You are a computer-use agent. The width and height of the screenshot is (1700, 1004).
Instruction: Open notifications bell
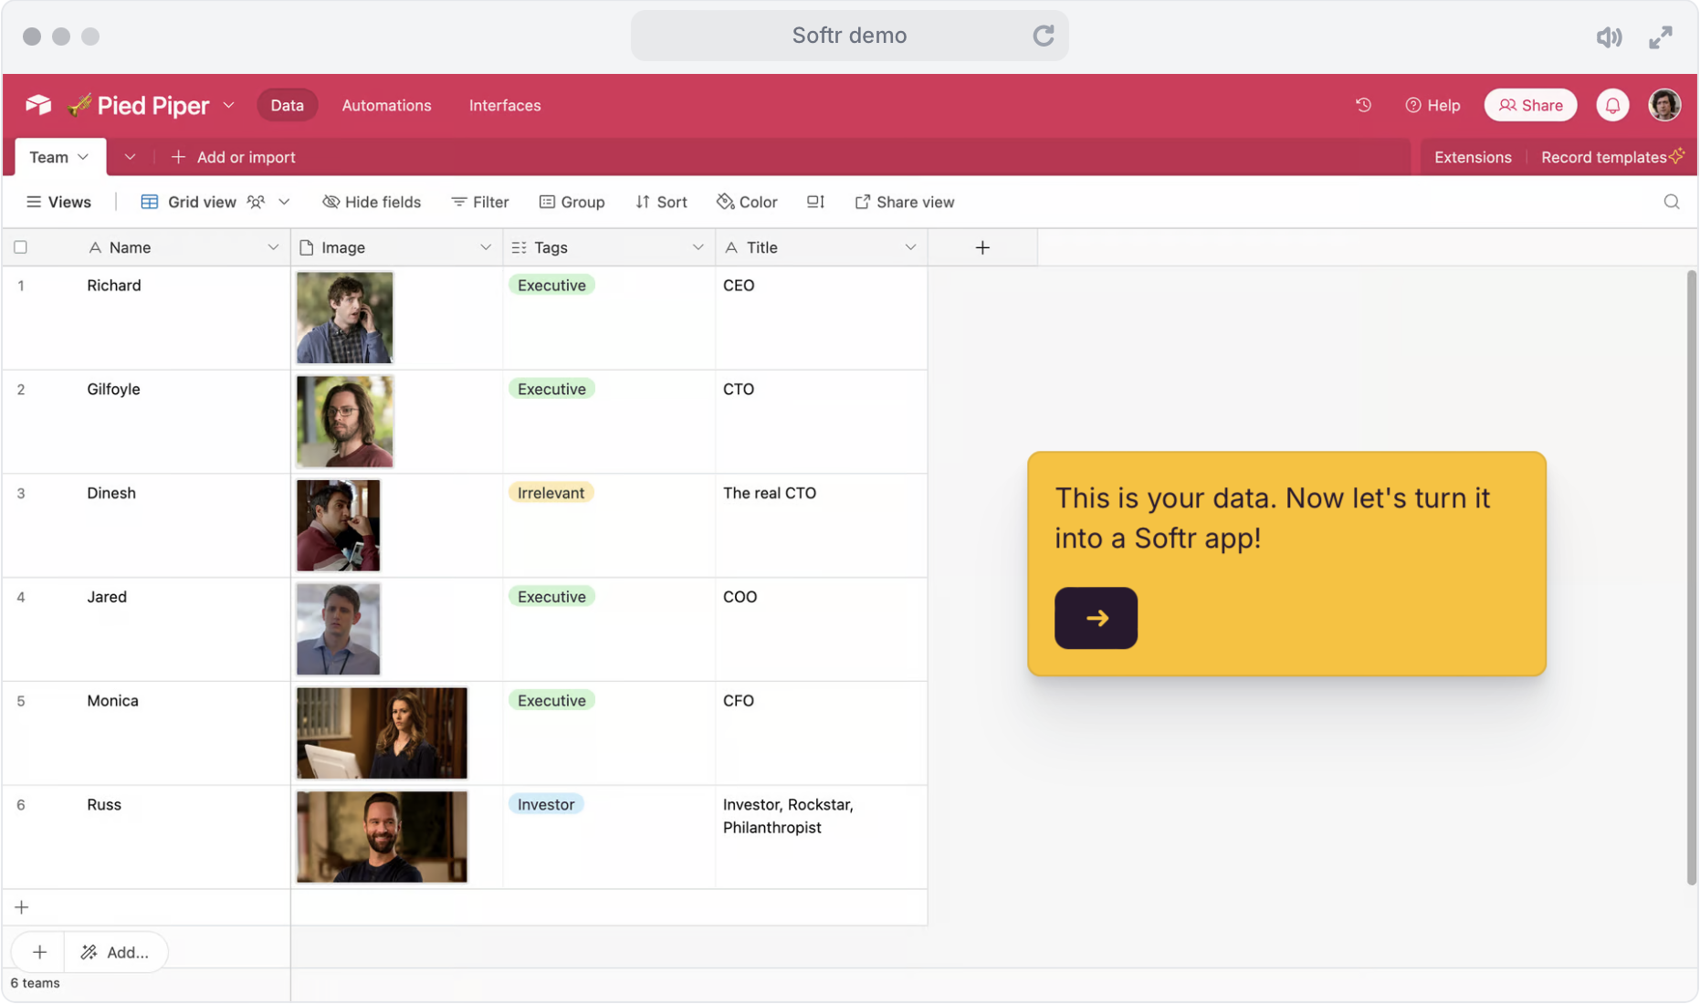pos(1612,105)
